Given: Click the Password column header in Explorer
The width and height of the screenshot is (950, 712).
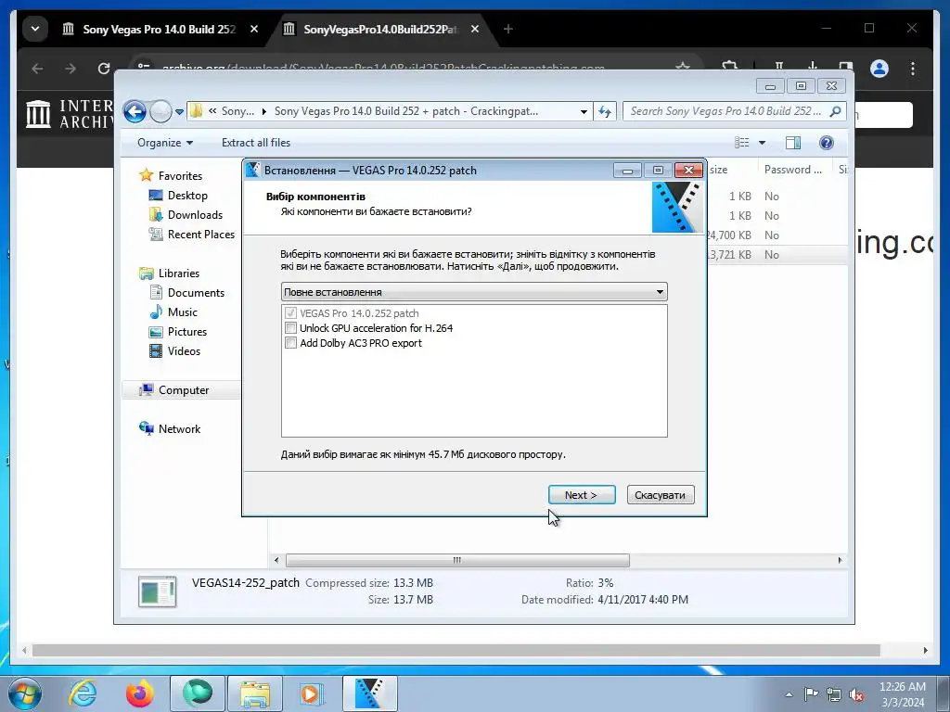Looking at the screenshot, I should click(792, 170).
